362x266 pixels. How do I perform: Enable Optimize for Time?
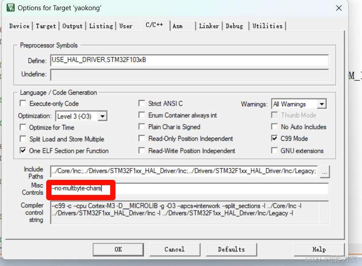pyautogui.click(x=23, y=127)
